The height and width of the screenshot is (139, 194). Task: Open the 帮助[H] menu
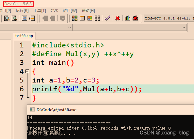pos(88,11)
